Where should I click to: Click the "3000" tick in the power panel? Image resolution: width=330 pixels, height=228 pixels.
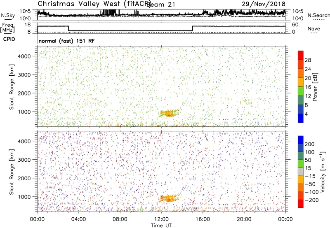24,75
